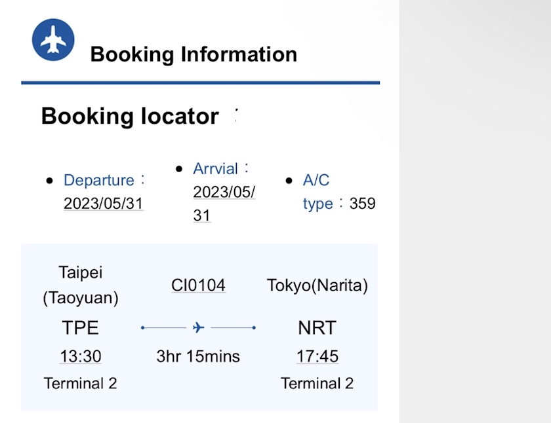This screenshot has width=551, height=423.
Task: Click the small plane icon between TPE and NRT
Action: (x=199, y=327)
